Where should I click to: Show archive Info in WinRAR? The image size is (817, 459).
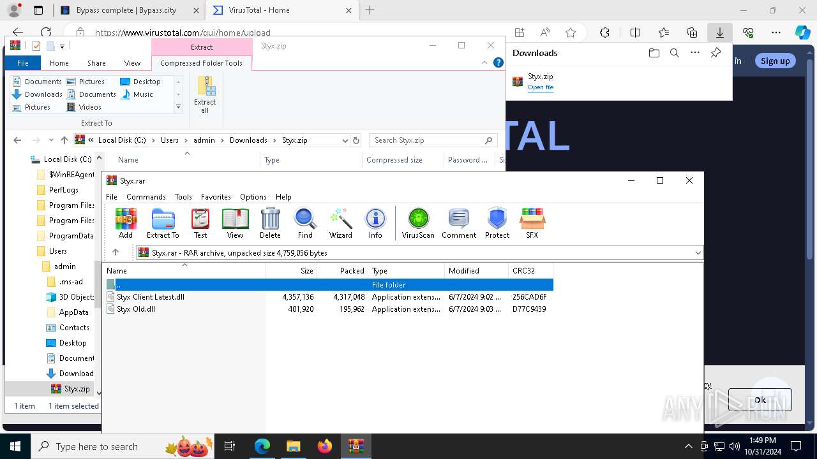375,224
